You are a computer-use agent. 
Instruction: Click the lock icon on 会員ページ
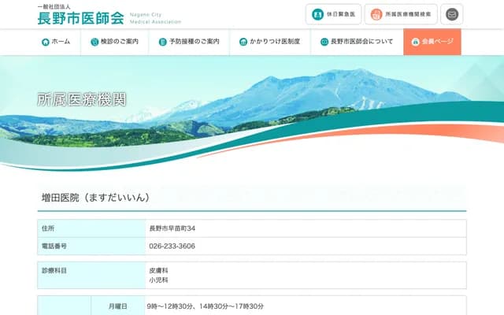(x=415, y=42)
